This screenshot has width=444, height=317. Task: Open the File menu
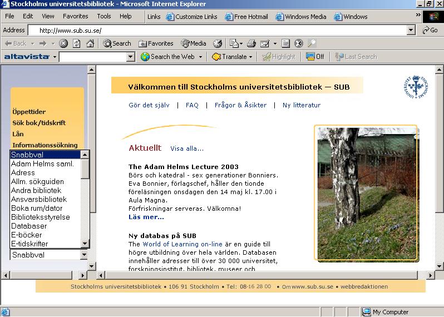[x=9, y=17]
